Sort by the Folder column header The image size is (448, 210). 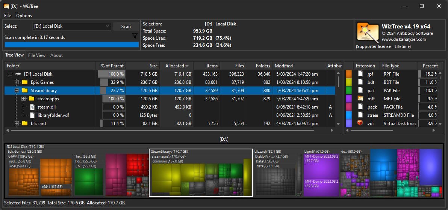pos(50,66)
